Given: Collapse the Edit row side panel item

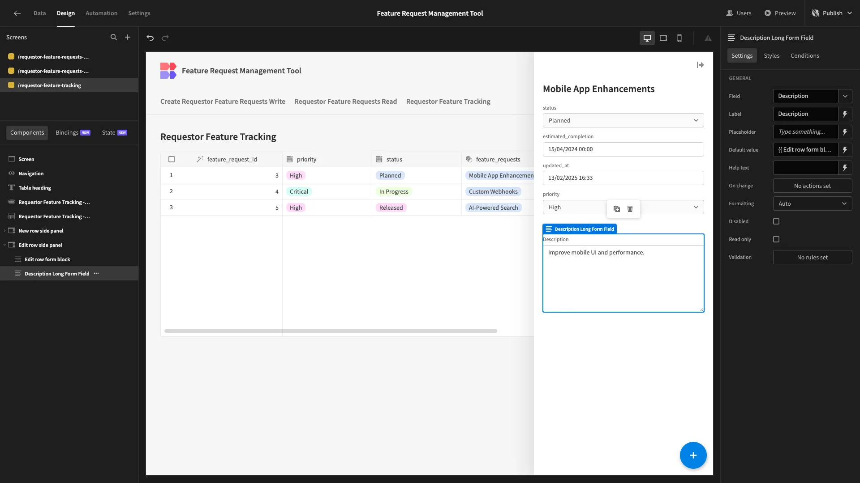Looking at the screenshot, I should [4, 245].
